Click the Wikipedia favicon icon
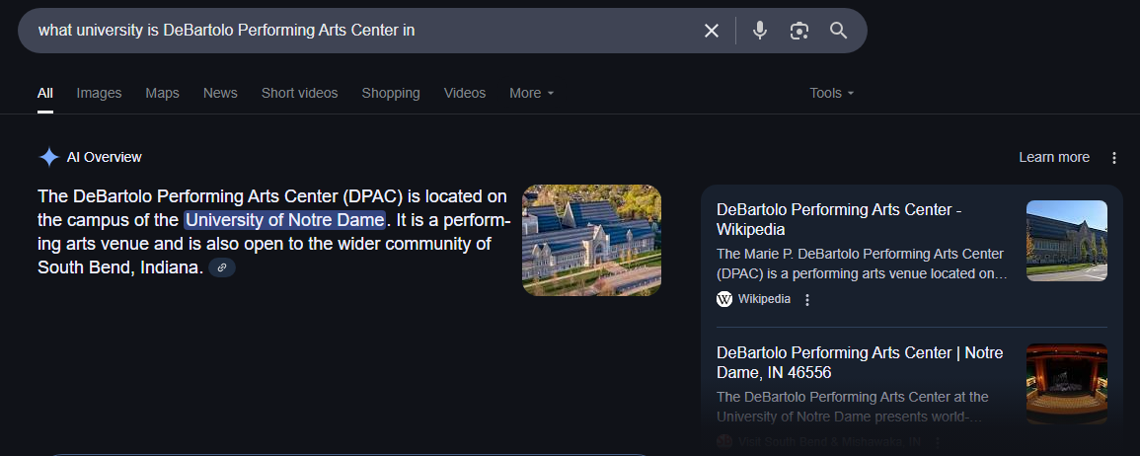This screenshot has height=456, width=1140. click(x=724, y=299)
